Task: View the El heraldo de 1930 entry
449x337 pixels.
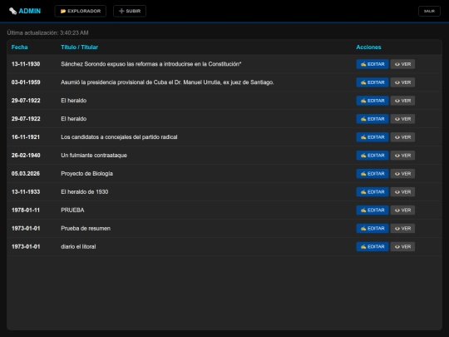Action: [402, 192]
